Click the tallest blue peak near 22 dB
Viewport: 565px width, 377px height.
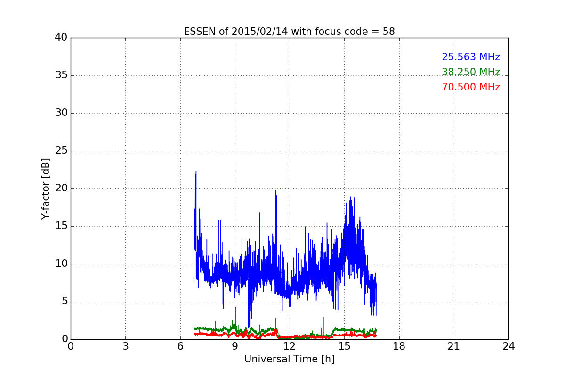tap(196, 172)
